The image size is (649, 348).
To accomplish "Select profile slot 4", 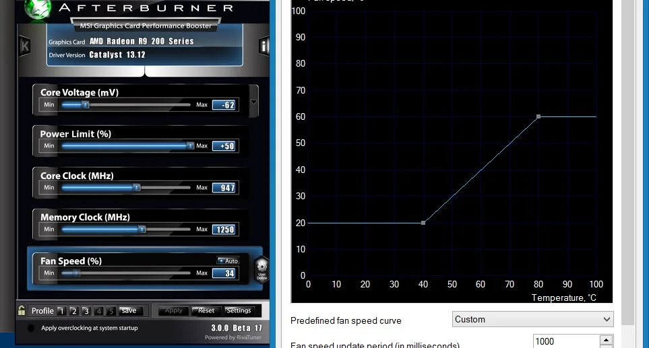I will [98, 311].
